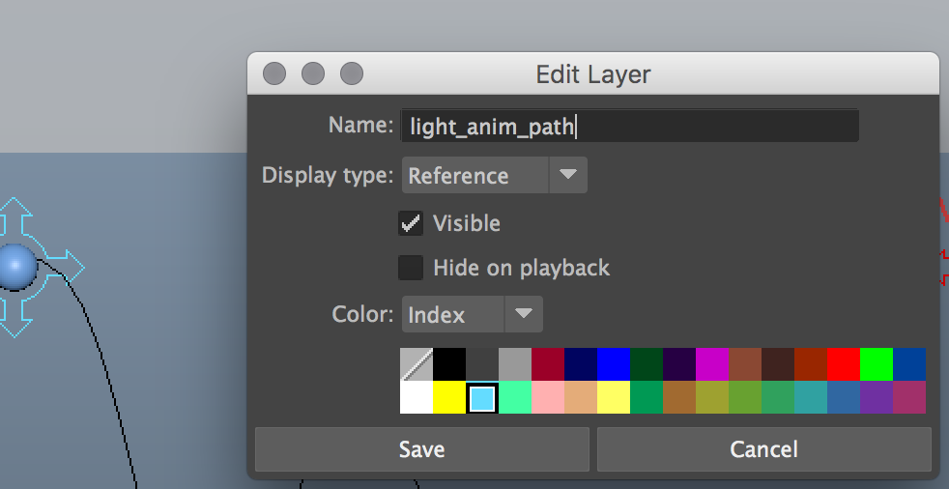Pick the white color swatch
This screenshot has height=489, width=949.
point(417,397)
